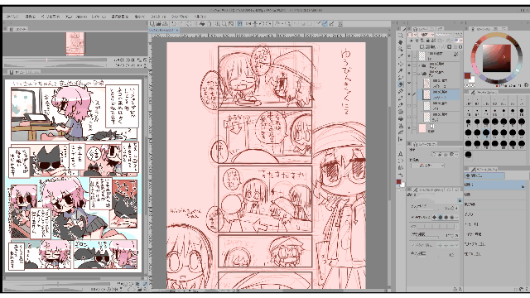Image resolution: width=530 pixels, height=298 pixels.
Task: Open effect dropdown arrow in Layer Property
Action: (456, 154)
